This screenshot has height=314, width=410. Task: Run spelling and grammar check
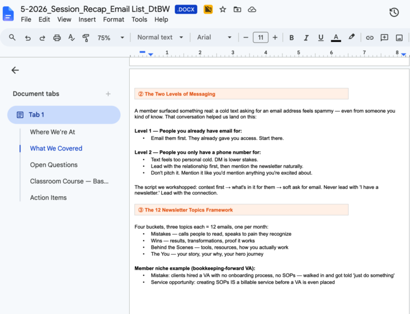click(x=71, y=38)
